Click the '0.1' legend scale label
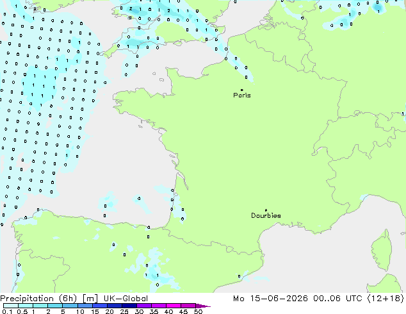406x314 pixels. [7, 311]
